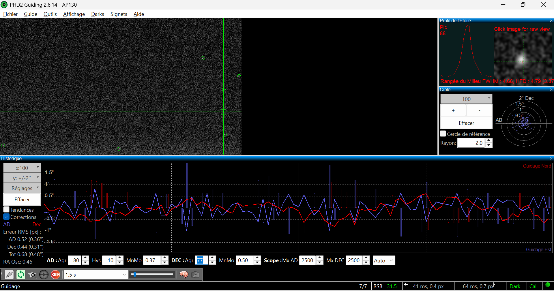Click the DEC MnMo 0.50 field
Viewport: 554px width, 293px height.
[245, 260]
